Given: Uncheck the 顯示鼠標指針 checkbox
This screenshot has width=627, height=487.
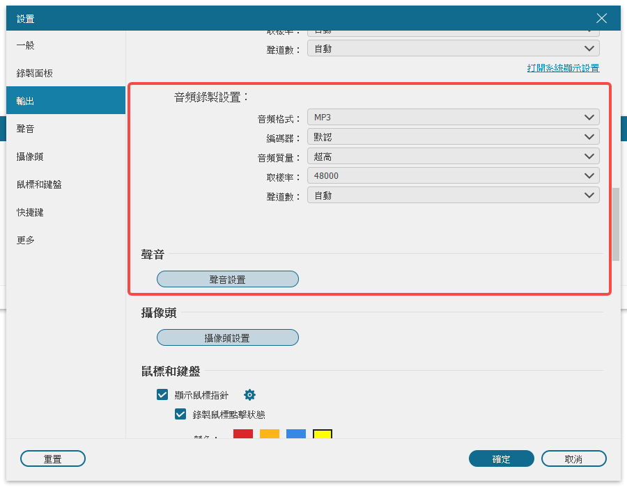Looking at the screenshot, I should point(162,394).
